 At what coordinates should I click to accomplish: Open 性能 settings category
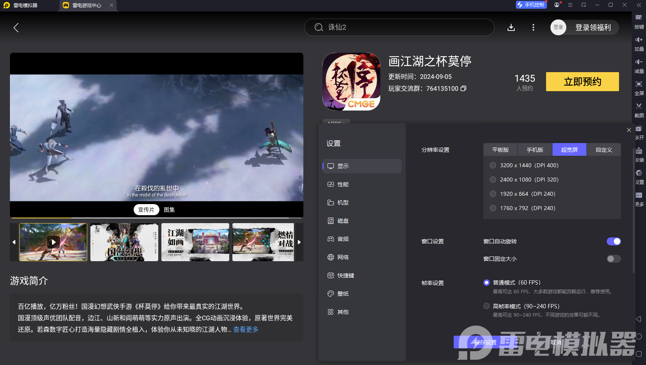(362, 184)
